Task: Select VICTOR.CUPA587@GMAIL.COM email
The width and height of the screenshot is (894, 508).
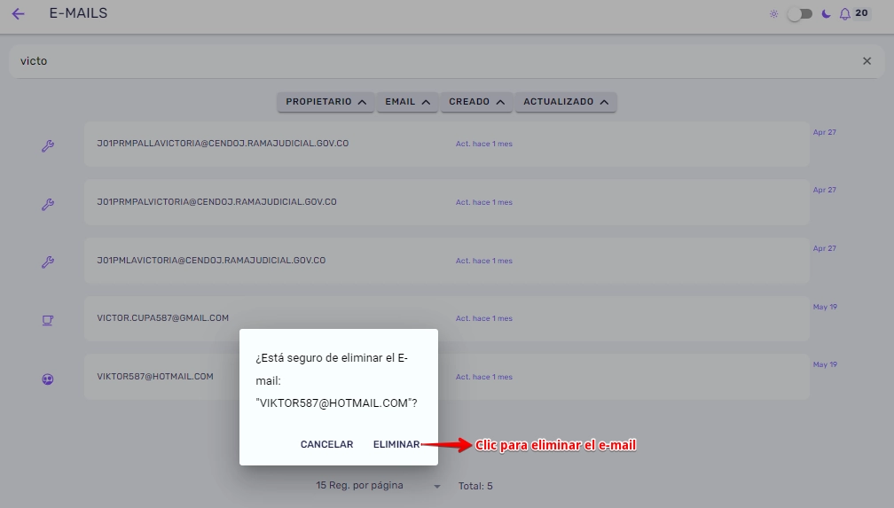Action: [x=162, y=318]
